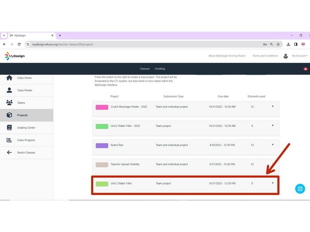The image size is (310, 232).
Task: Expand the 10/31/2023 Unit 2 Water Filter arrow
Action: (x=273, y=183)
